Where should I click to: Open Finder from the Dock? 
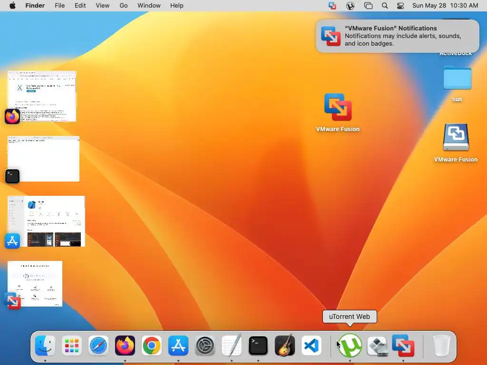[x=45, y=346]
